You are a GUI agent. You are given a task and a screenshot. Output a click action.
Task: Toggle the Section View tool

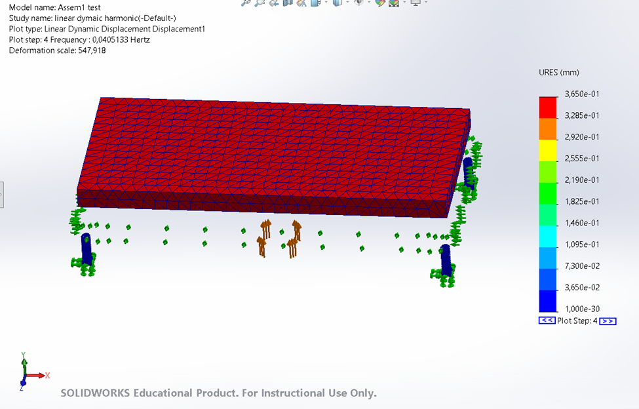(x=288, y=3)
